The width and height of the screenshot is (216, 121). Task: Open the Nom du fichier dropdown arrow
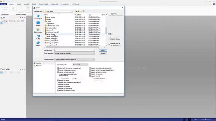(94, 50)
